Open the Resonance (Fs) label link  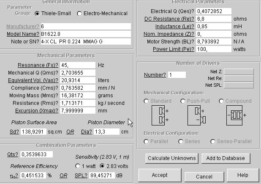click(38, 65)
